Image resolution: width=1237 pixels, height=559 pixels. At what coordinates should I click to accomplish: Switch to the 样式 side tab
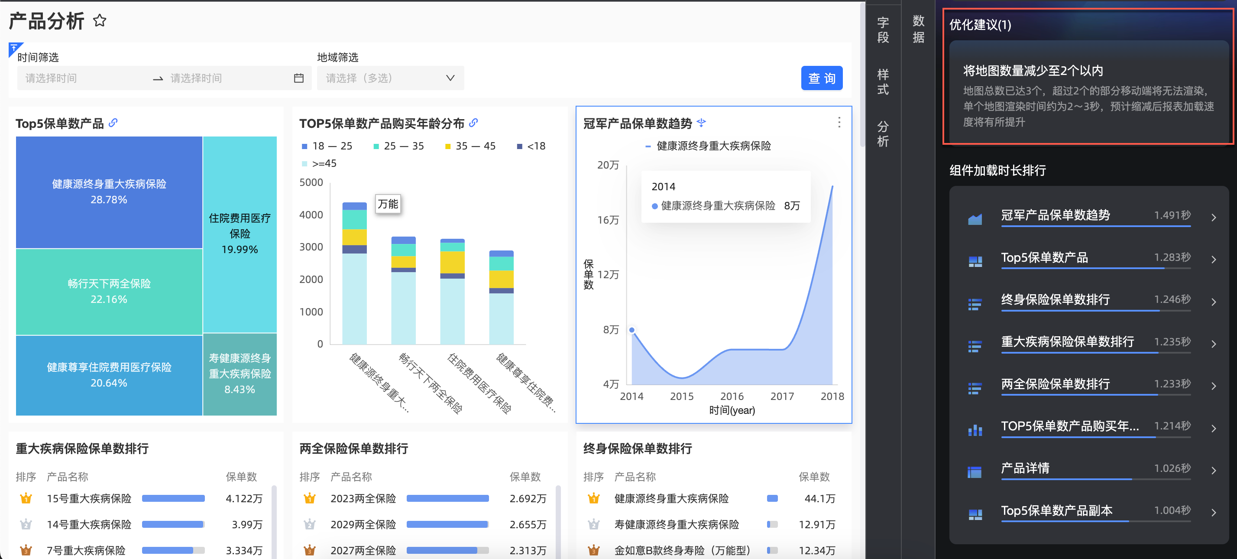pos(883,81)
